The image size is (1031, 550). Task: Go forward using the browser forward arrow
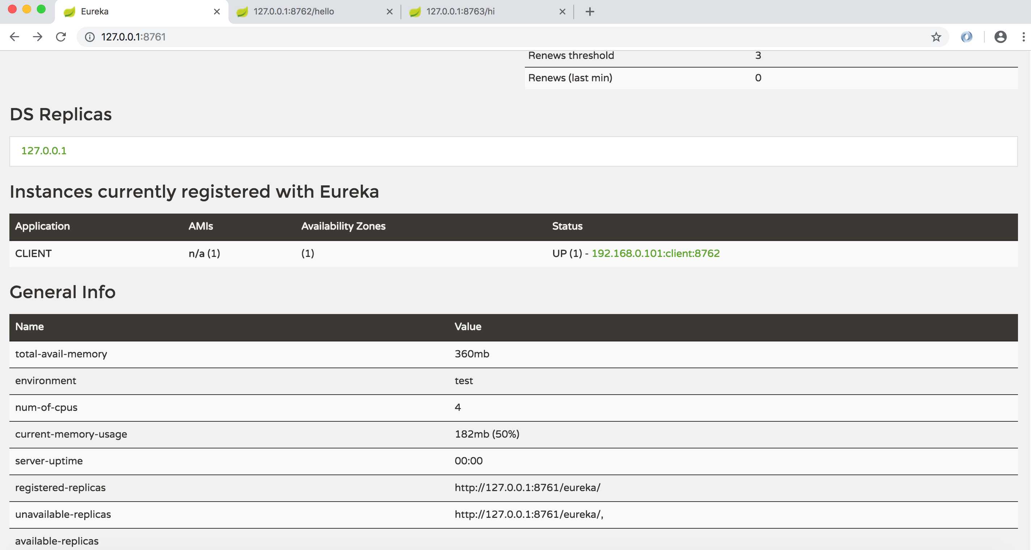[38, 37]
